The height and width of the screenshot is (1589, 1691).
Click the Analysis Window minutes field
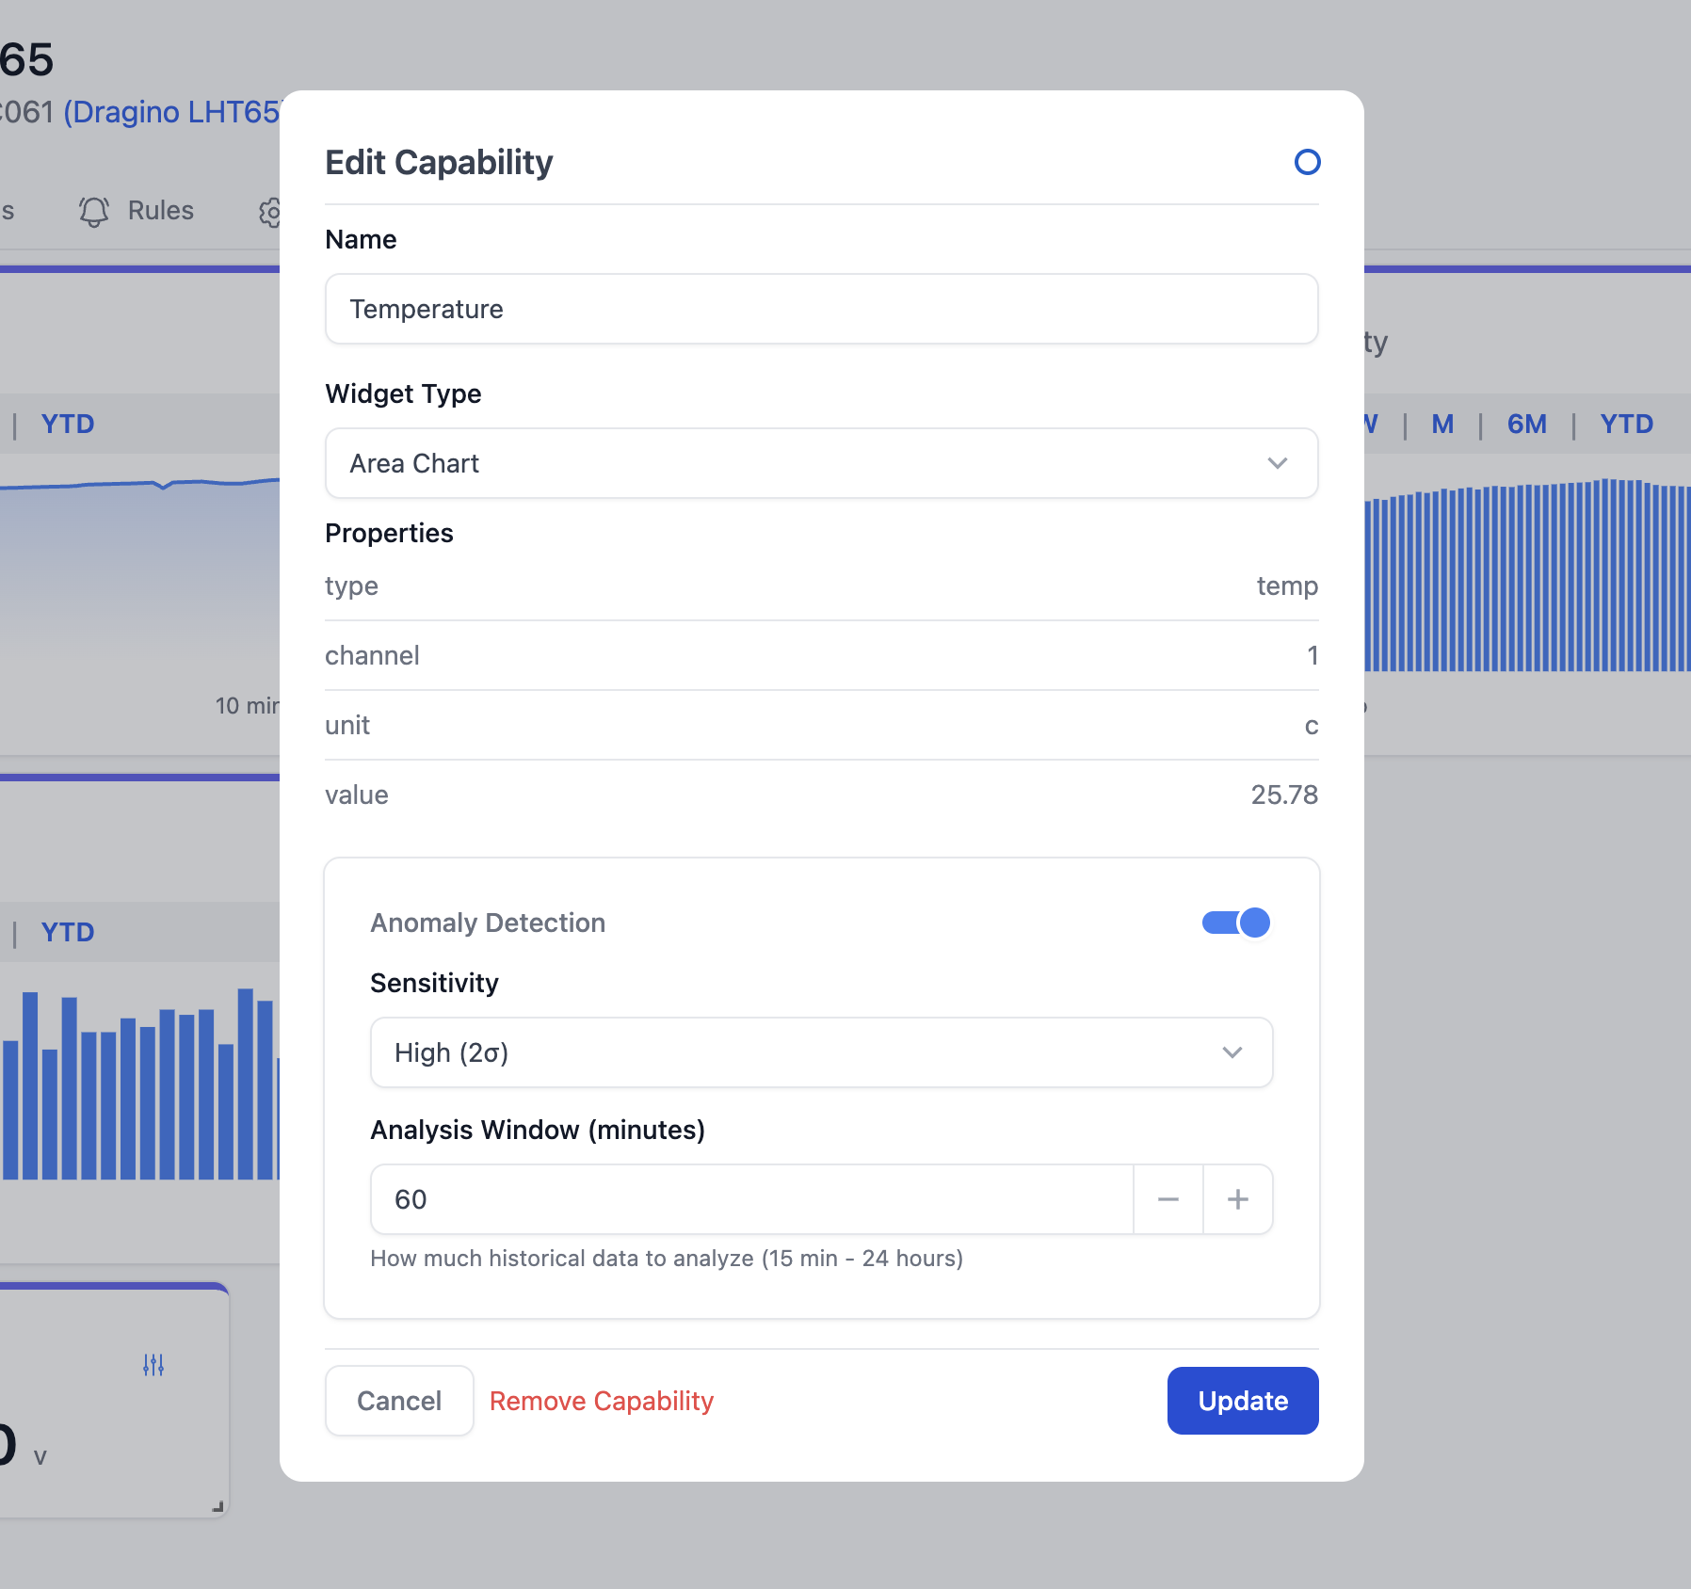click(x=751, y=1199)
